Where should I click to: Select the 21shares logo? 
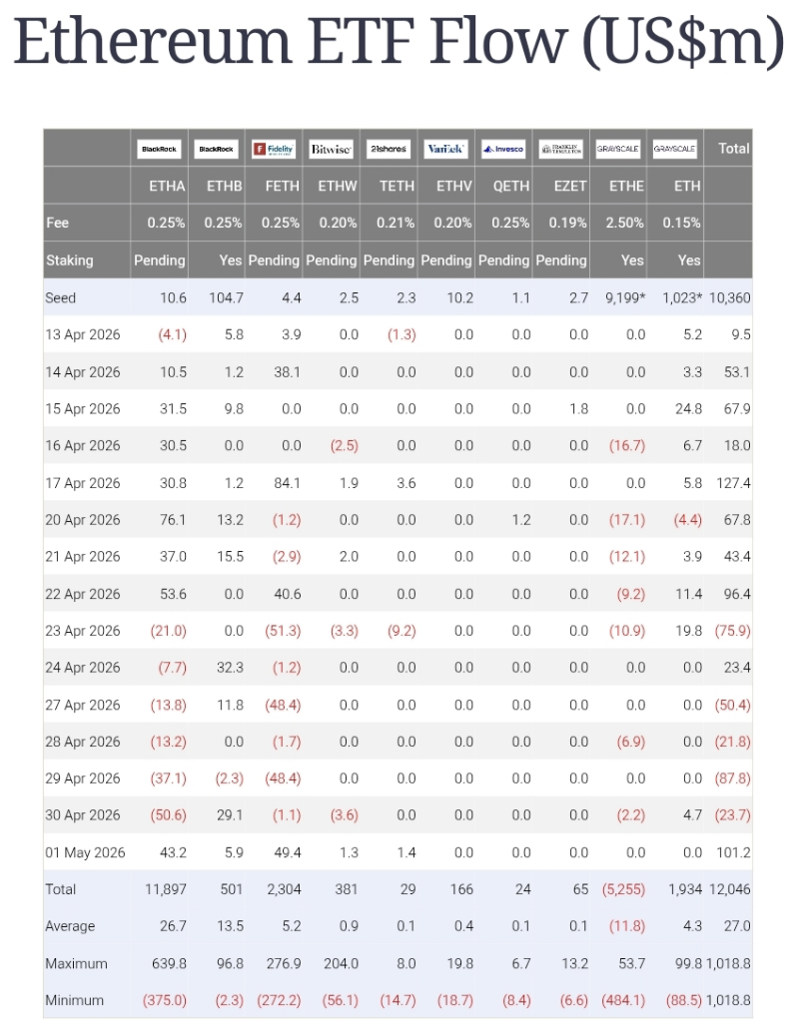[x=389, y=149]
